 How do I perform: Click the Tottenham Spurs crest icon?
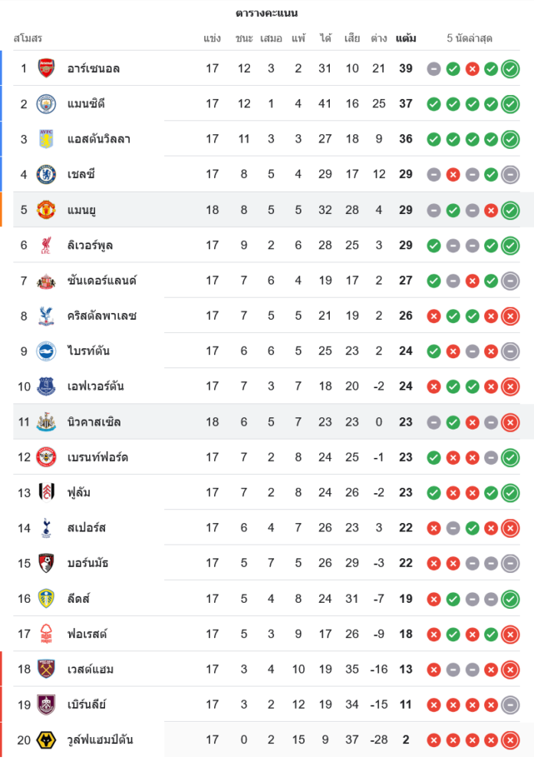47,528
